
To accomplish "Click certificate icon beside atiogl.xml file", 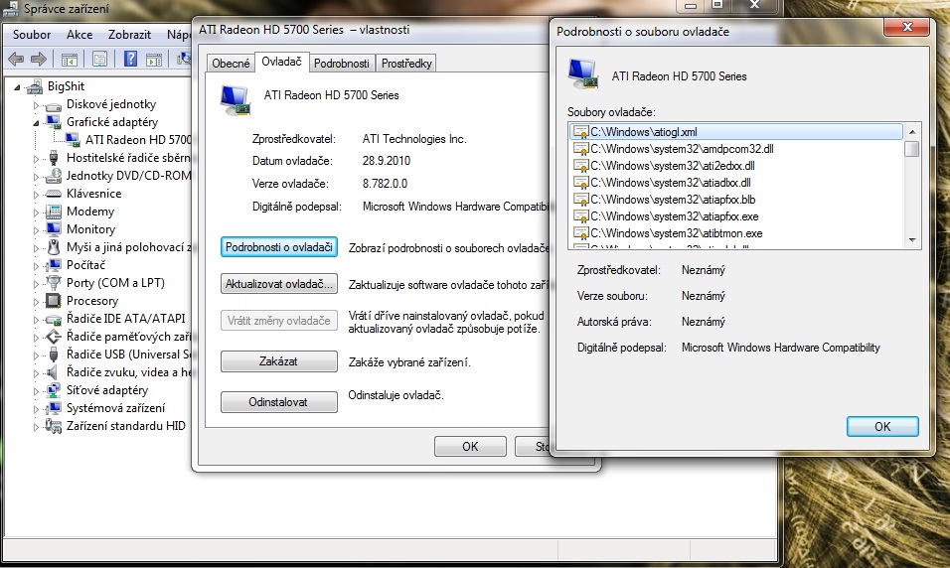I will pyautogui.click(x=581, y=132).
